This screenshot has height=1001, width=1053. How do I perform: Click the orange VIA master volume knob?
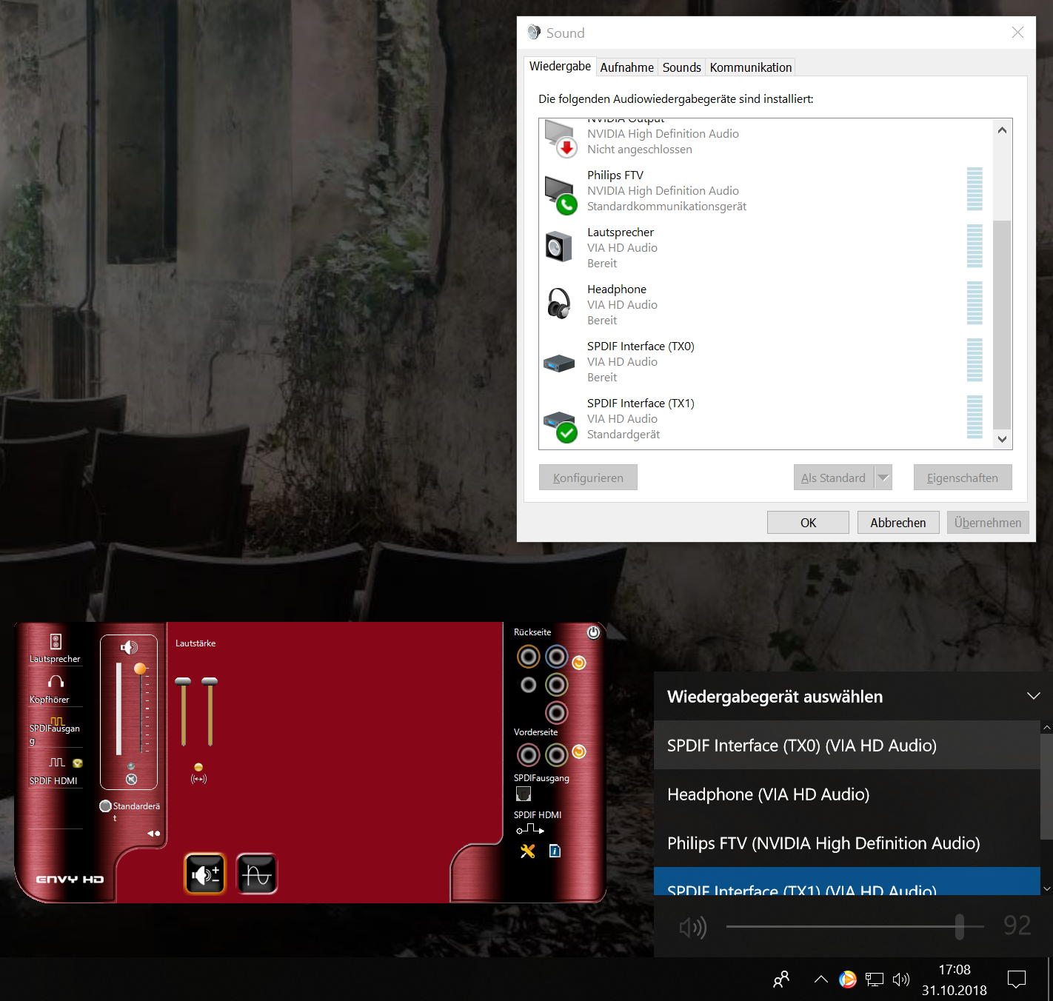pyautogui.click(x=140, y=669)
